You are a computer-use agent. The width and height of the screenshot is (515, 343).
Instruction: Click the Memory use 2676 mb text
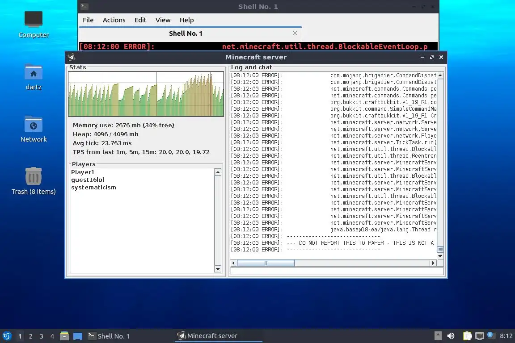pyautogui.click(x=123, y=125)
